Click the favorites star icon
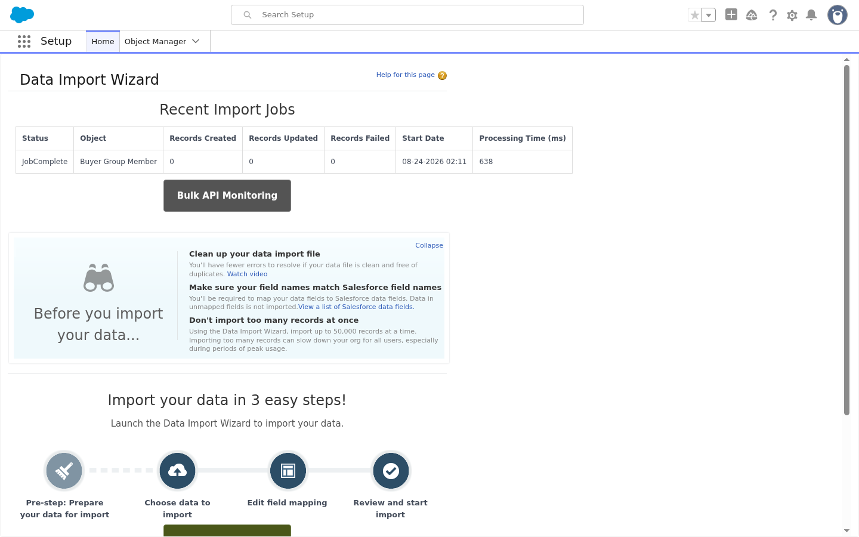Image resolution: width=859 pixels, height=537 pixels. 695,15
